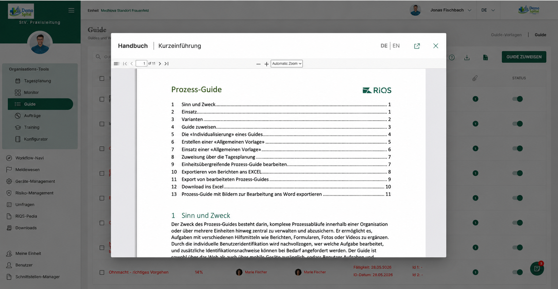Image resolution: width=558 pixels, height=289 pixels.
Task: Switch to the Kurzeinführung tab
Action: [180, 46]
